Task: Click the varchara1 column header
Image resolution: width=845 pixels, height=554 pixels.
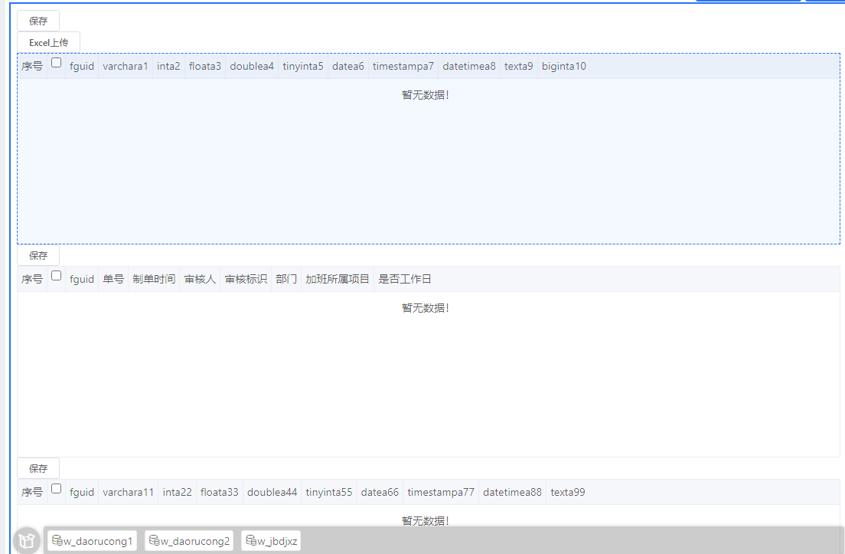Action: tap(126, 67)
